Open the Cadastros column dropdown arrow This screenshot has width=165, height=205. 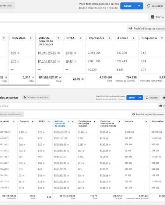[x=31, y=38]
